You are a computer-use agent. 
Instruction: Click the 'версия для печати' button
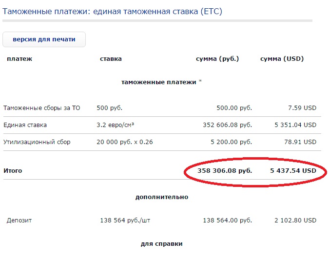click(44, 39)
